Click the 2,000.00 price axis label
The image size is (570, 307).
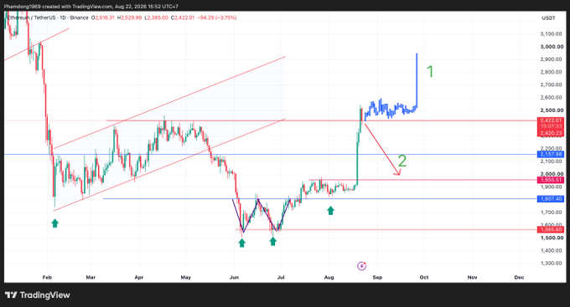point(551,174)
